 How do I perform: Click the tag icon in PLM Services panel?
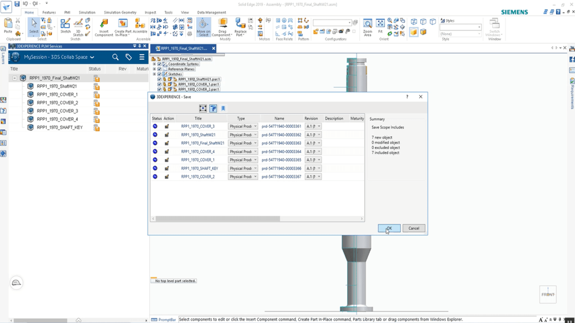(128, 57)
